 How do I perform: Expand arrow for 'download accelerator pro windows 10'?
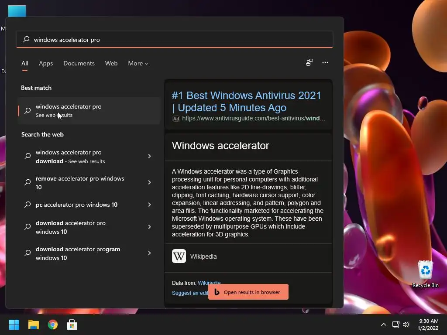click(149, 227)
